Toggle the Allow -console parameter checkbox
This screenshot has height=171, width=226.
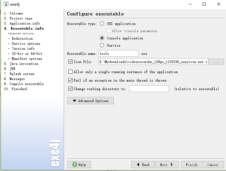[109, 31]
